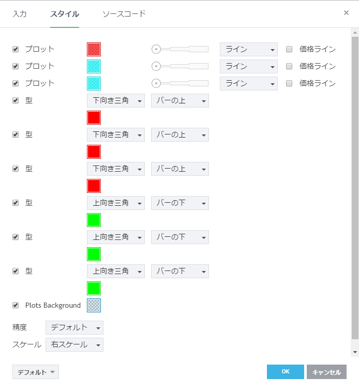Image resolution: width=359 pixels, height=392 pixels.
Task: Close the settings dialog with X
Action: click(x=346, y=13)
